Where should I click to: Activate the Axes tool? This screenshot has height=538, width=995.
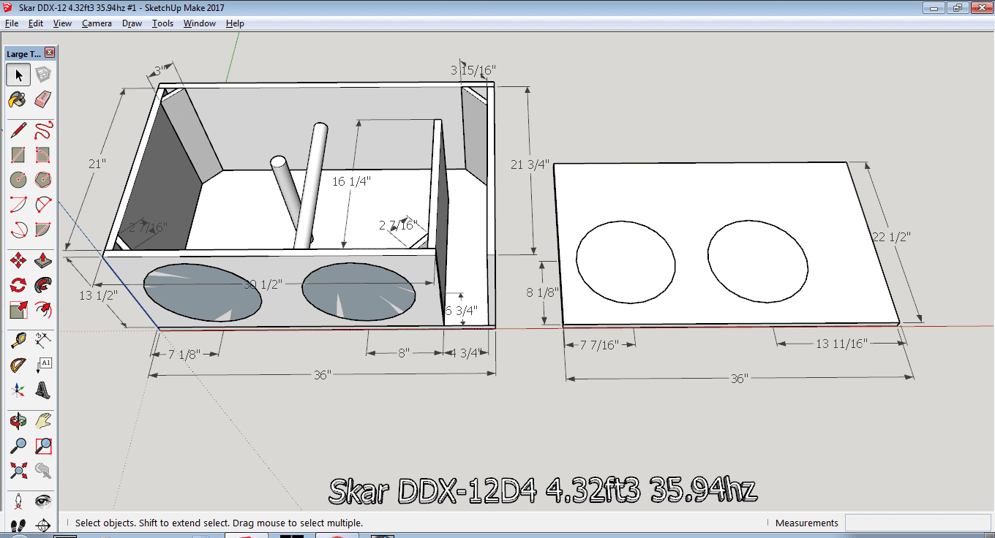18,390
